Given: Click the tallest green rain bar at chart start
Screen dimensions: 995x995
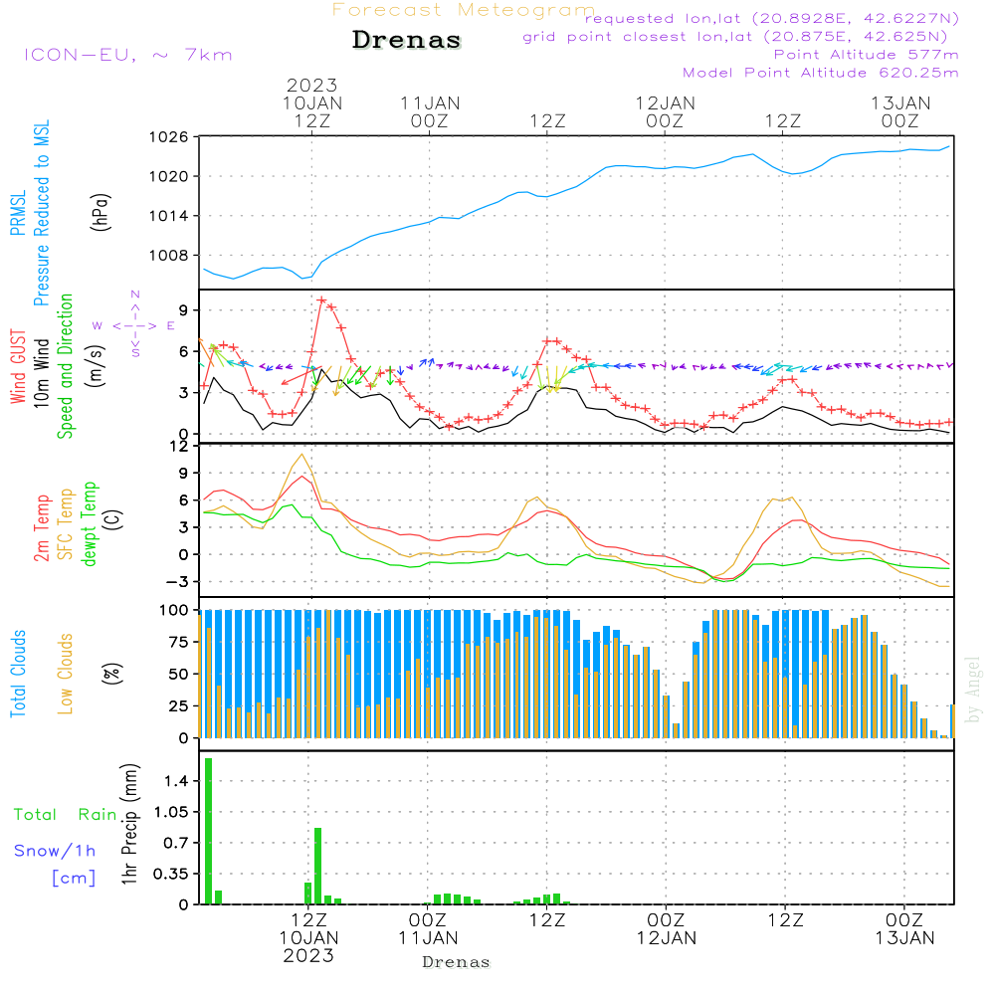Looking at the screenshot, I should point(208,831).
